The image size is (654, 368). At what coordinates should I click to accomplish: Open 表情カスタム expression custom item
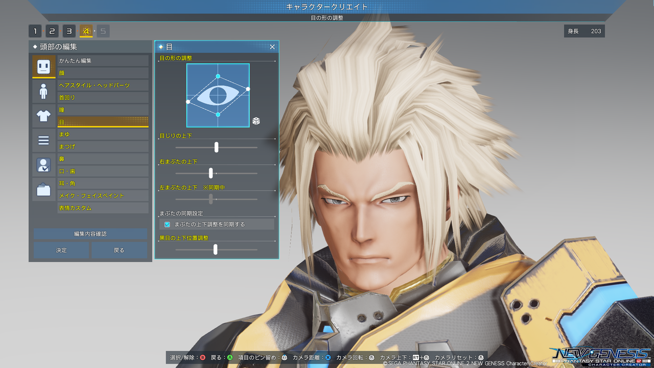pos(103,208)
